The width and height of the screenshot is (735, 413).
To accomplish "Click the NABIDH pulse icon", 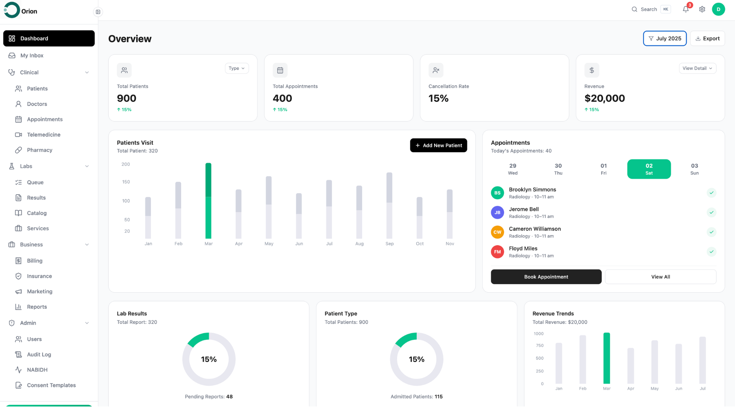I will click(18, 370).
